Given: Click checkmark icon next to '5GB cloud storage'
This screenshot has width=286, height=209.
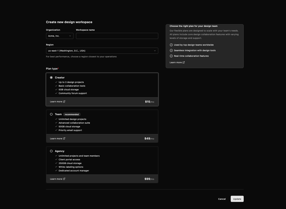Looking at the screenshot, I should (x=56, y=89).
